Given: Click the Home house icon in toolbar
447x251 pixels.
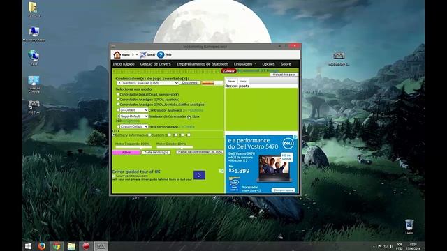Looking at the screenshot, I should tap(117, 54).
